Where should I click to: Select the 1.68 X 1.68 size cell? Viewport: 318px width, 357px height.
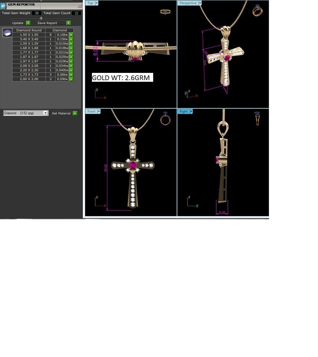click(29, 48)
